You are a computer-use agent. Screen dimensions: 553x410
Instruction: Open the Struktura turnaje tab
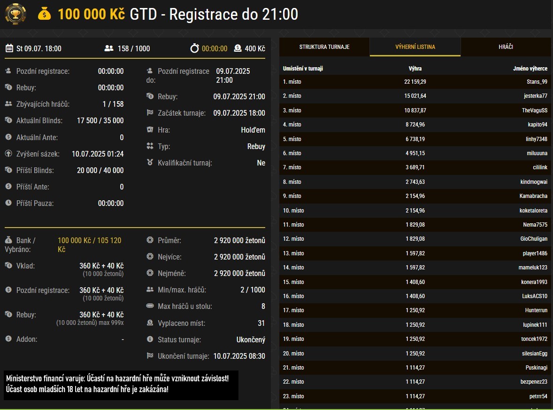(324, 47)
